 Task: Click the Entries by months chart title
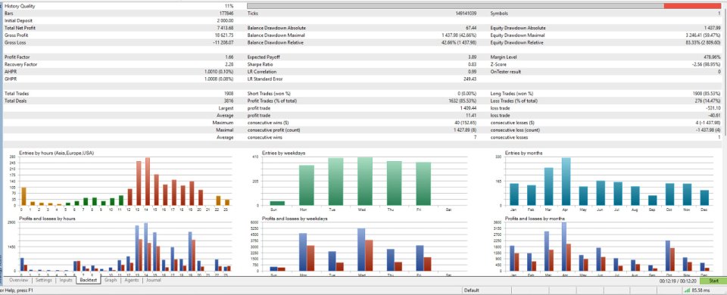[x=525, y=153]
